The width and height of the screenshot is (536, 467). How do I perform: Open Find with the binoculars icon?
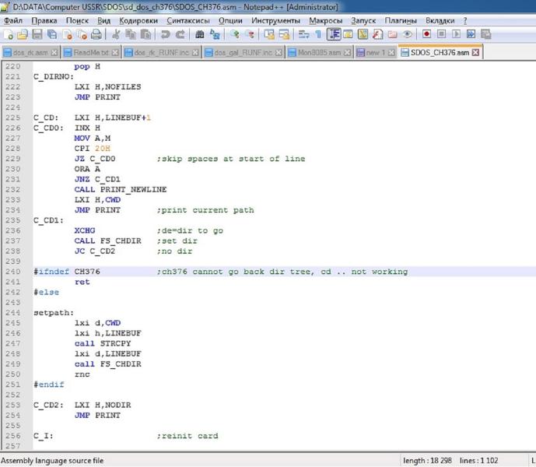(x=200, y=35)
